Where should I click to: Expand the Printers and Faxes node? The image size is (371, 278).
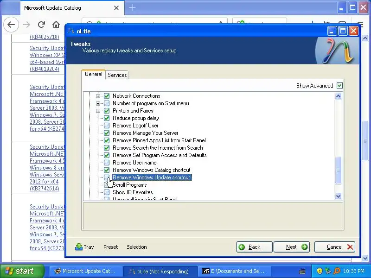tap(98, 111)
